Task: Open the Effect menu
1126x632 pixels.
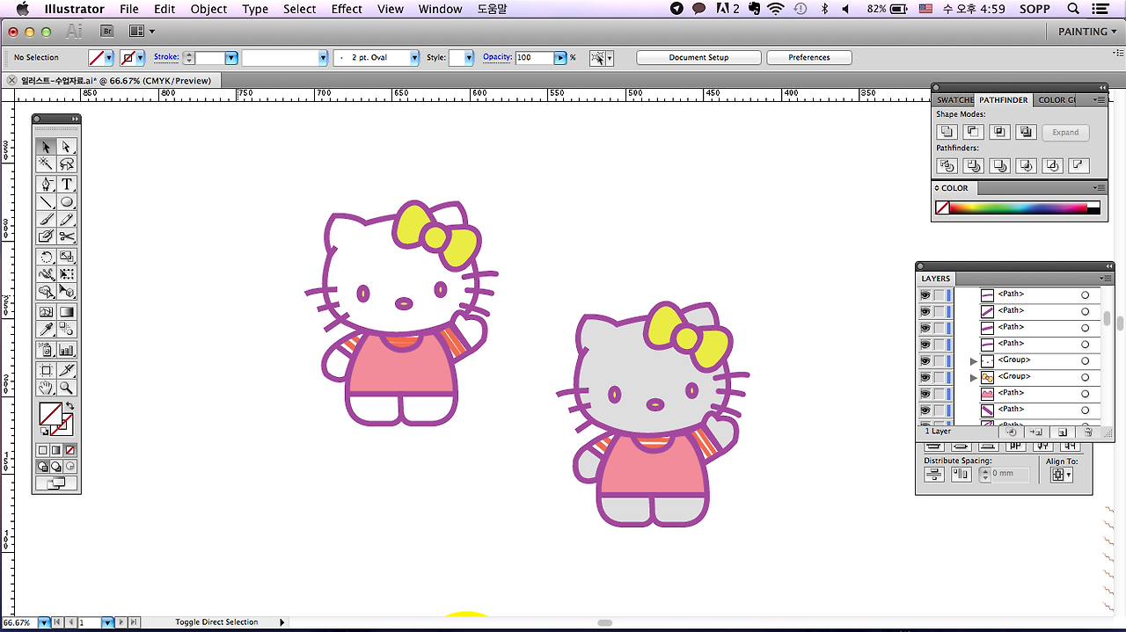Action: point(347,9)
